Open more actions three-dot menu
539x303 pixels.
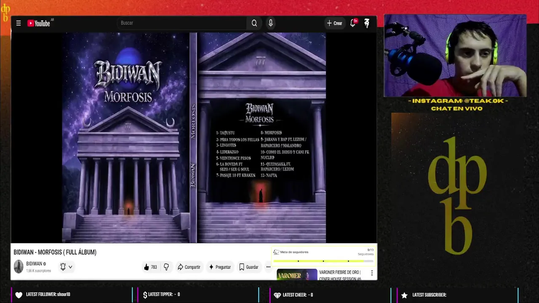click(268, 267)
